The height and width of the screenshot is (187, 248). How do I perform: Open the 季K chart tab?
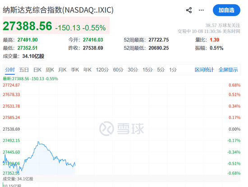75,70
